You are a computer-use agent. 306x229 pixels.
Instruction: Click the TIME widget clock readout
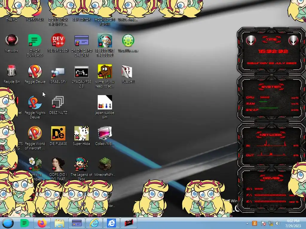click(x=273, y=51)
